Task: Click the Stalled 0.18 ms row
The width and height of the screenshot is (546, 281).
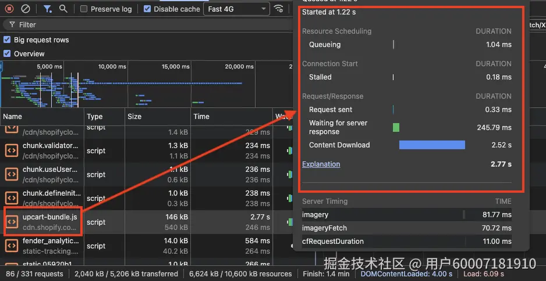Action: 407,77
